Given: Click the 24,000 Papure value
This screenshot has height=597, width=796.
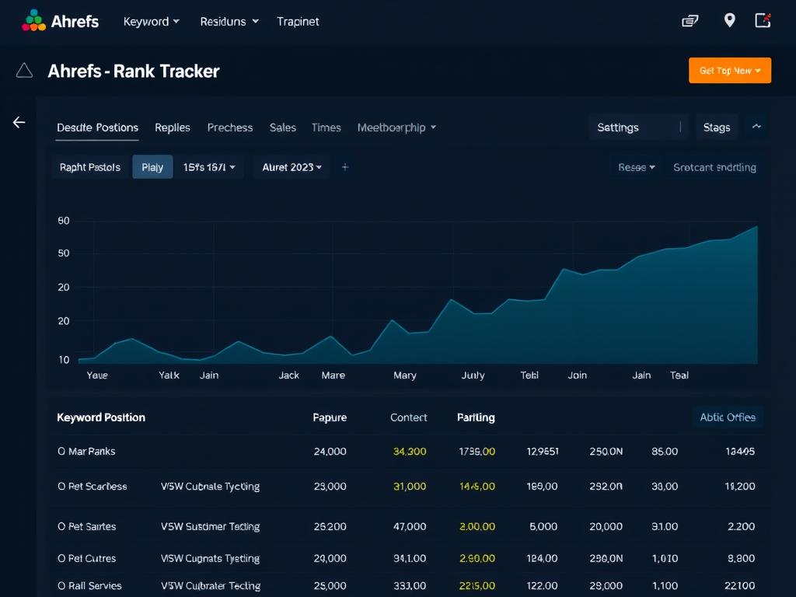Looking at the screenshot, I should click(x=330, y=452).
